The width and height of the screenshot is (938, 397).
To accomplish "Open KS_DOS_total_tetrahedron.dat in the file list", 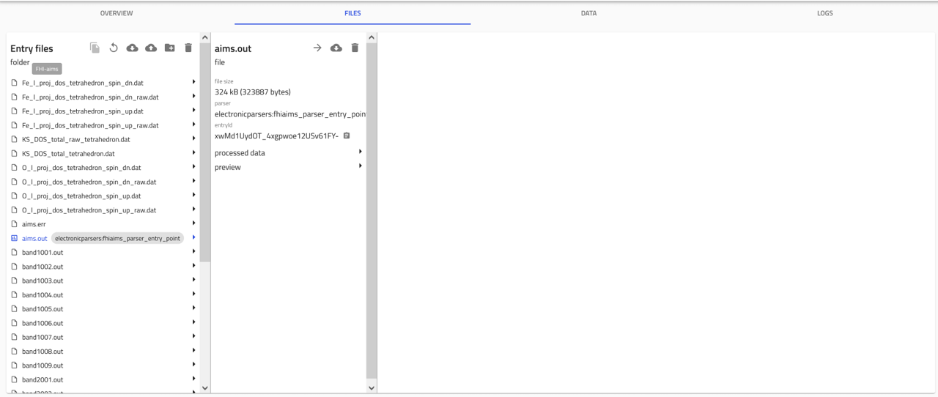I will pyautogui.click(x=68, y=154).
